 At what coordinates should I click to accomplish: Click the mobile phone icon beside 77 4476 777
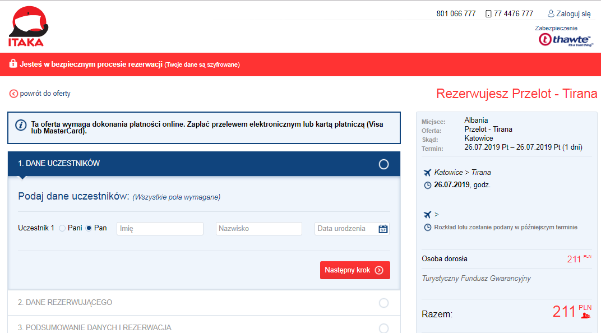click(x=488, y=14)
